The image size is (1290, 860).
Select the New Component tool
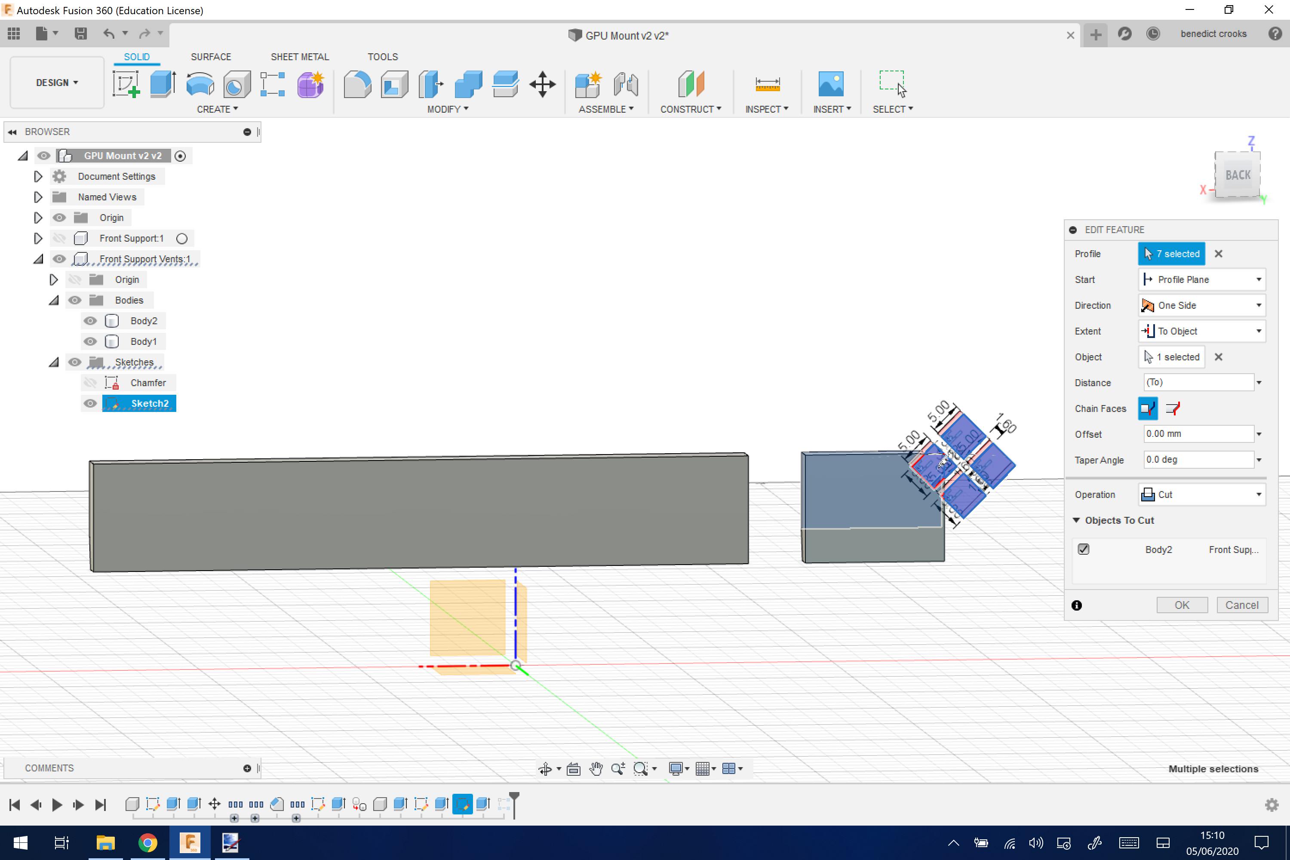click(589, 84)
